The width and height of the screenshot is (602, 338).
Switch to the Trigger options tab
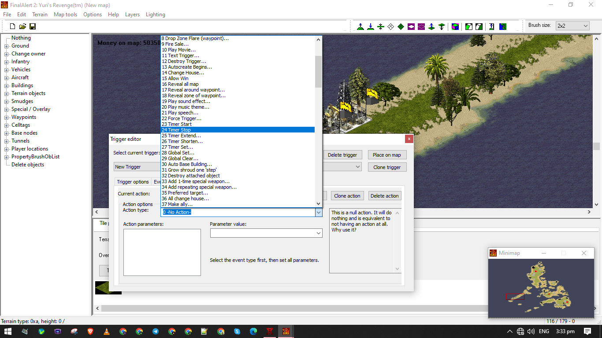(133, 182)
